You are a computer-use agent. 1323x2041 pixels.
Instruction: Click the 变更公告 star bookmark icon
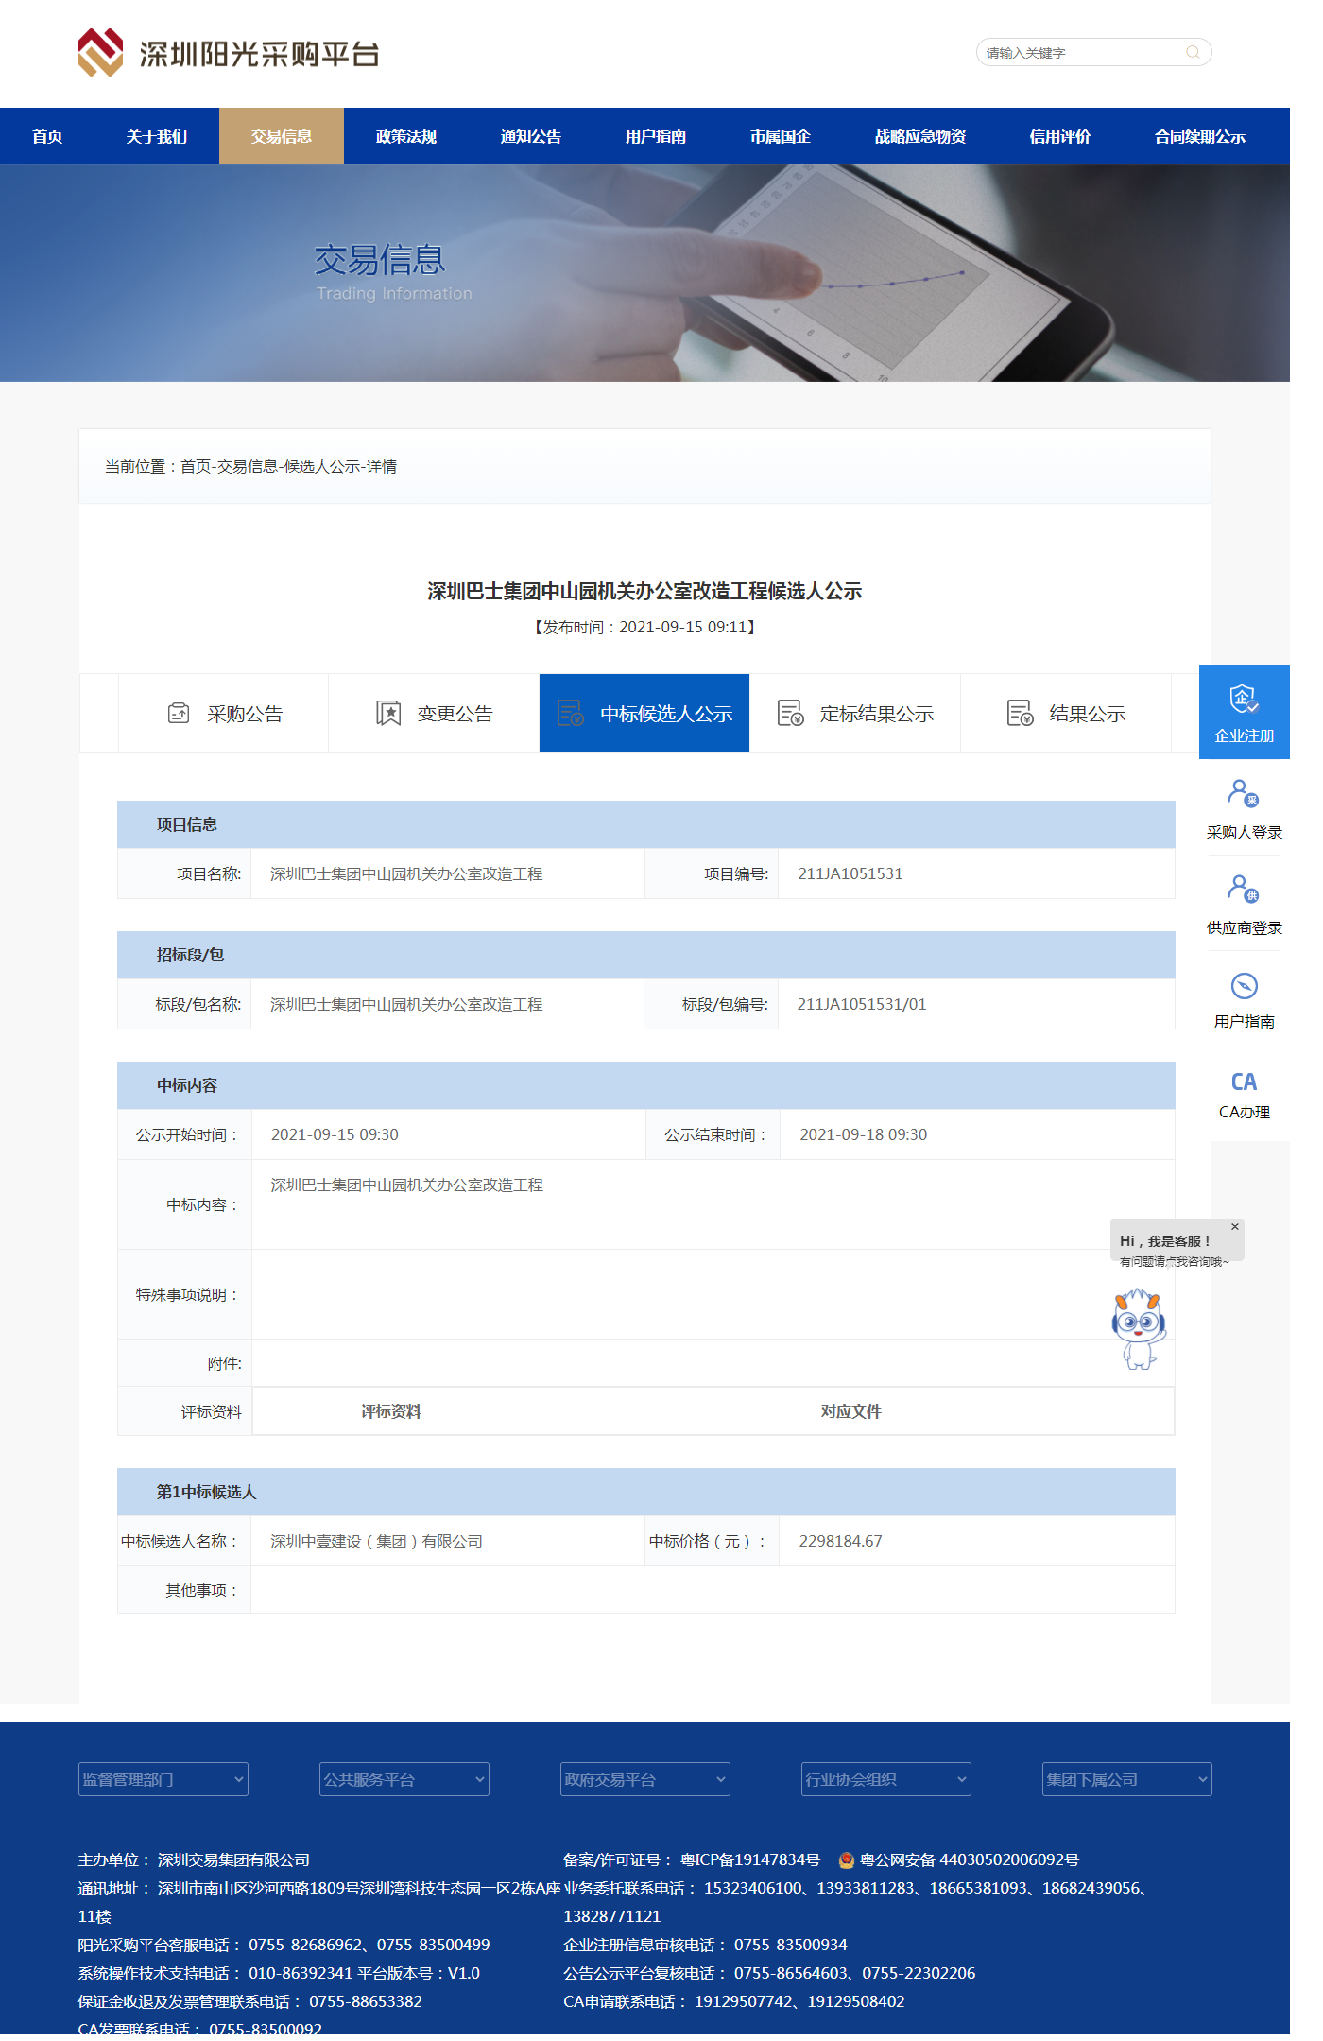(x=388, y=713)
